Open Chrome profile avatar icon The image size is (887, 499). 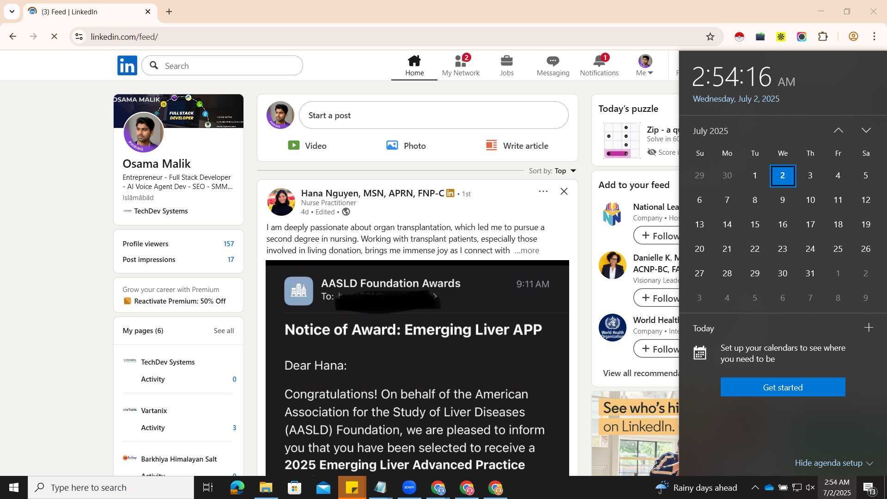click(x=853, y=37)
